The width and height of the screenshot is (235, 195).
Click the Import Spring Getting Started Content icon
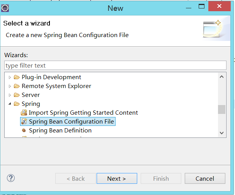(24, 113)
